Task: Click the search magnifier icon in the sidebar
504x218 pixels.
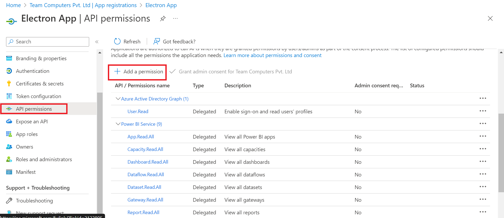Action: pyautogui.click(x=11, y=42)
